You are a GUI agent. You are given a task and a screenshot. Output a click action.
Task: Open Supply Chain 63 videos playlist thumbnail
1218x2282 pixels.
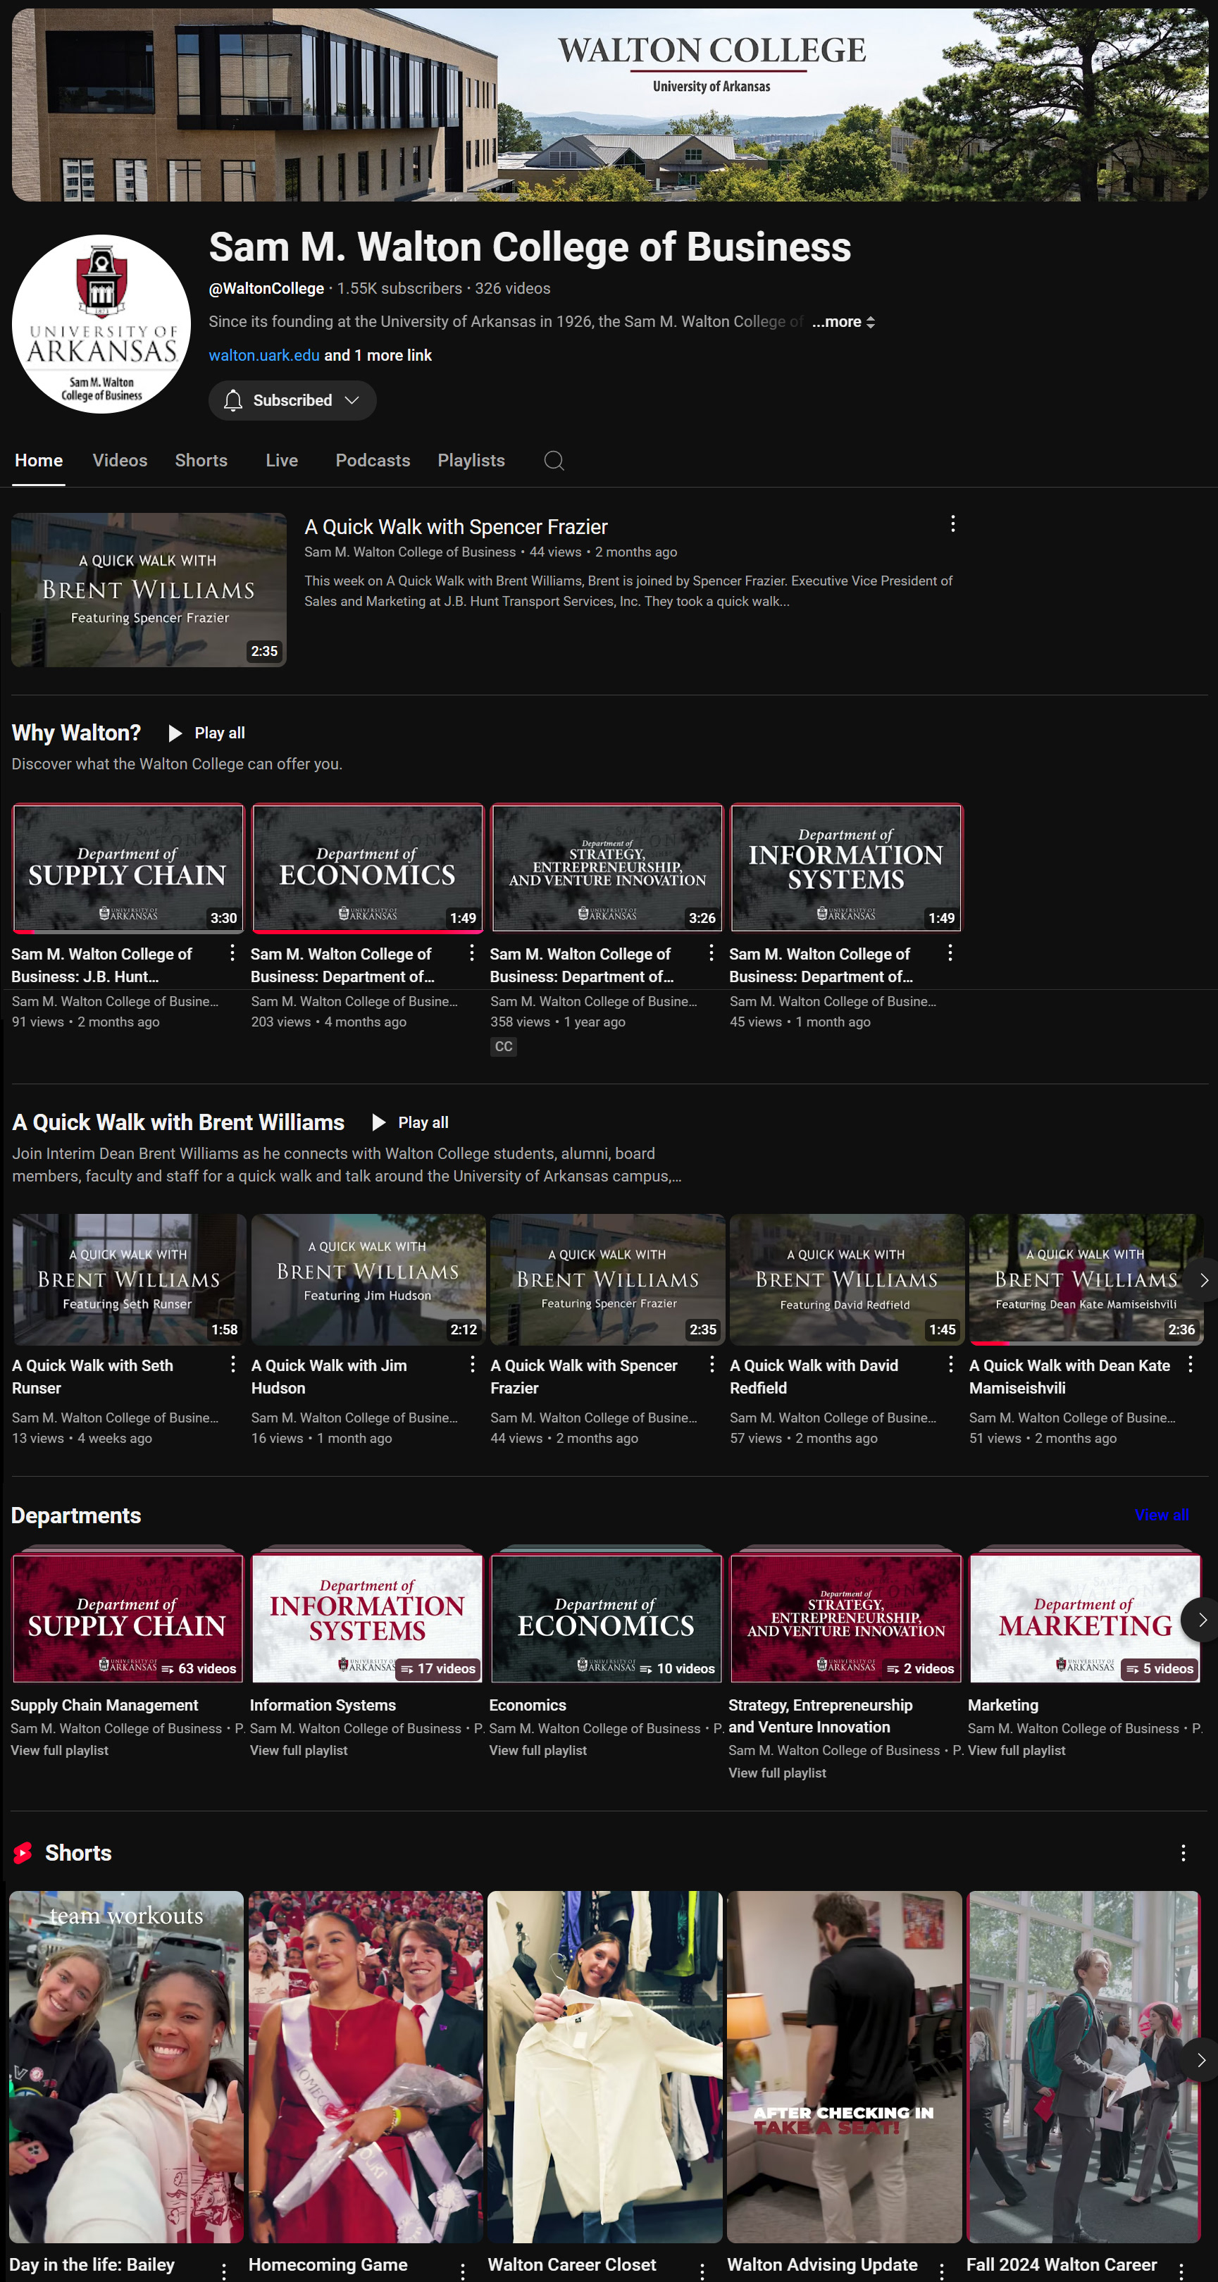coord(128,1618)
